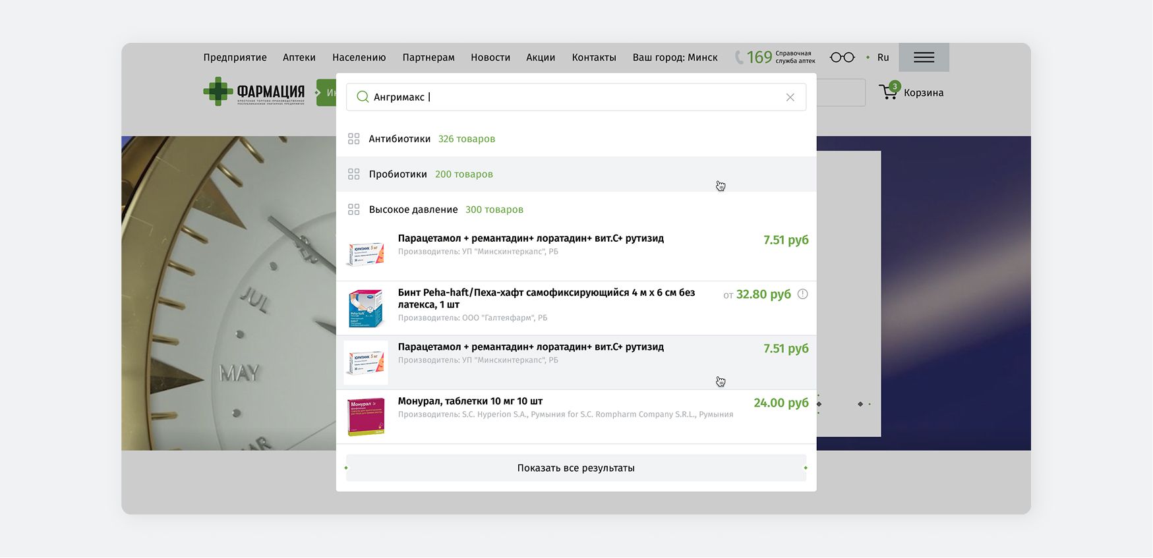Click the magnifier search icon
The image size is (1153, 558).
tap(362, 97)
